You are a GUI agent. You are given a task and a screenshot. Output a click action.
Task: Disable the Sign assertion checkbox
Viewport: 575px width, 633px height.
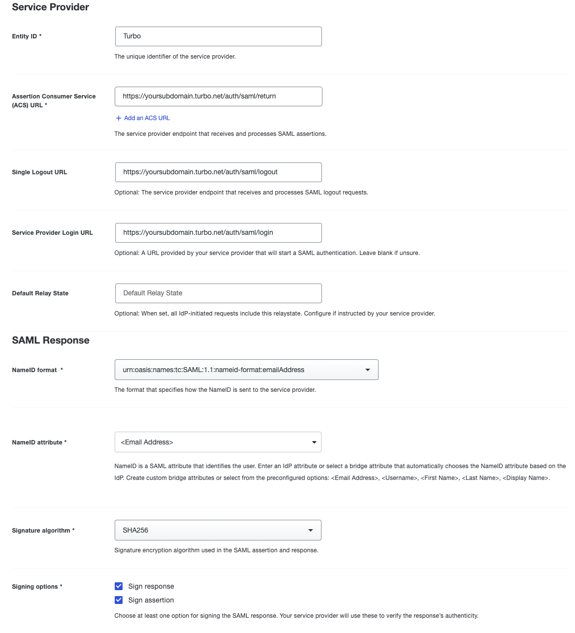point(119,600)
